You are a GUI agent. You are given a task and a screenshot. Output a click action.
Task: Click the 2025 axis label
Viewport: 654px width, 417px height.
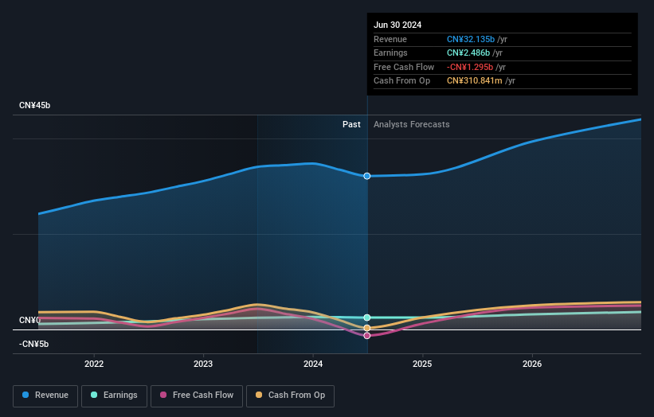coord(422,364)
